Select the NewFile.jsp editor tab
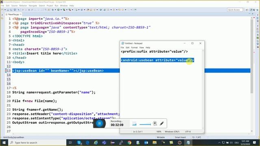This screenshot has height=146, width=260. click(x=13, y=15)
